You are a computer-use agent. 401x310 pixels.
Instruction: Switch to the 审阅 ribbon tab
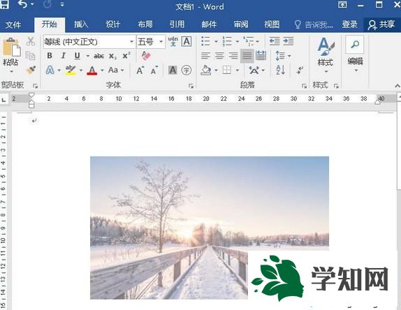click(x=241, y=24)
